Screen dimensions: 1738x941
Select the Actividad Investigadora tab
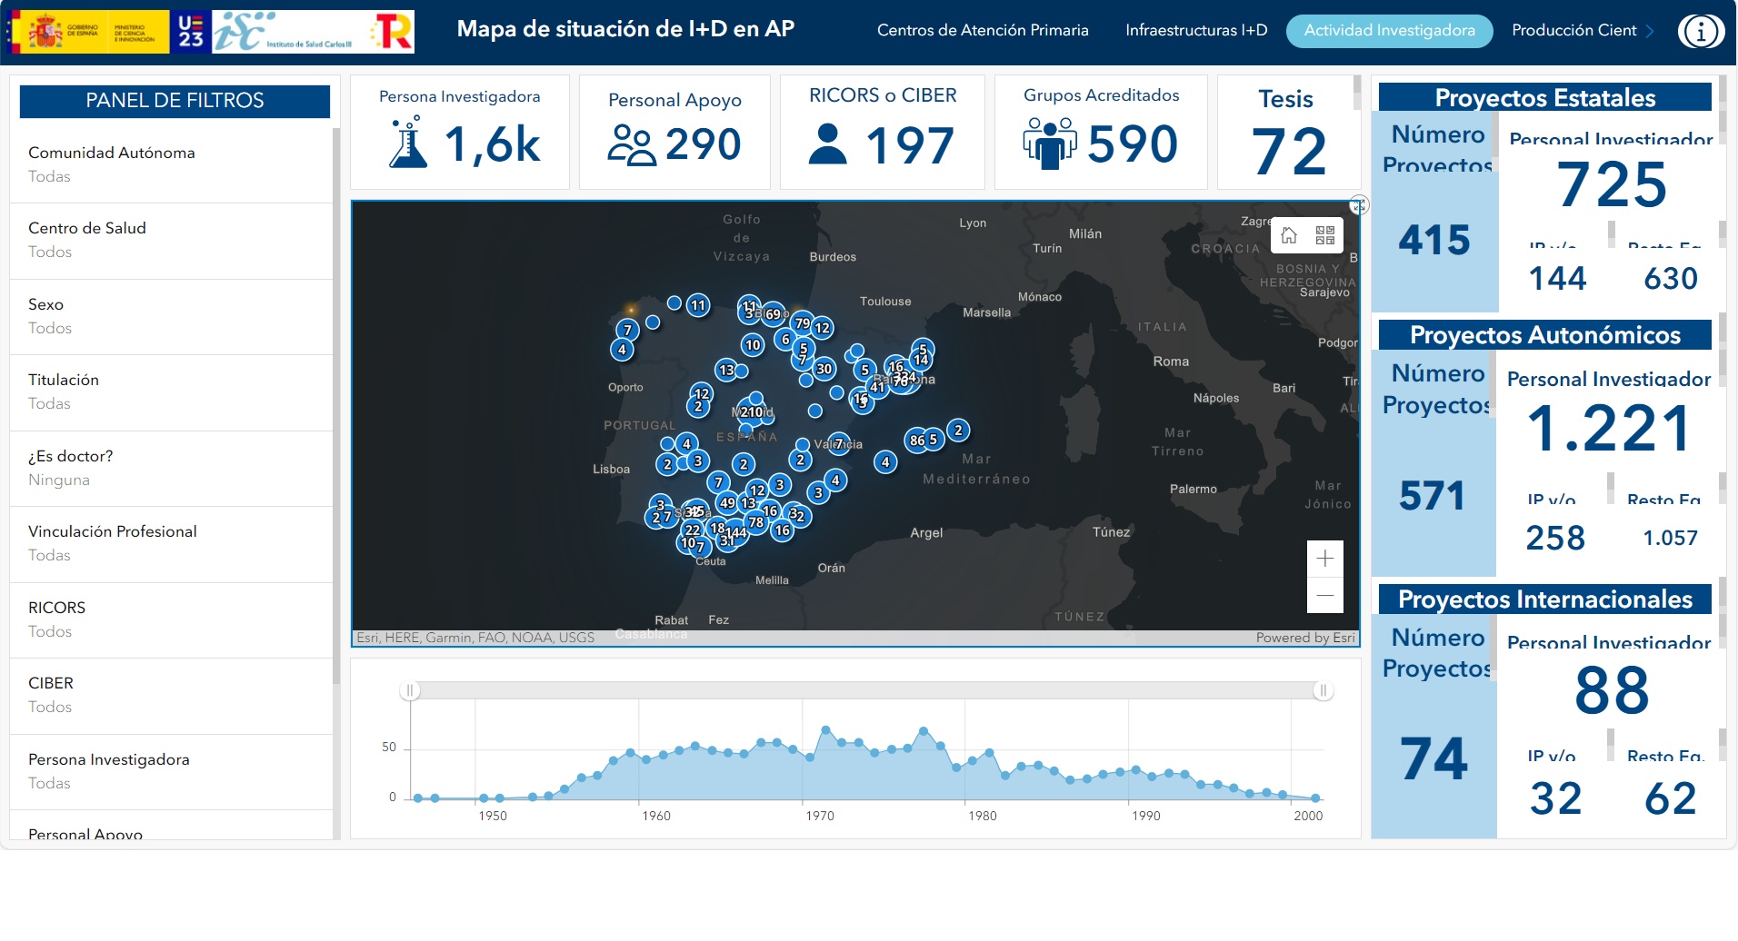pos(1388,30)
